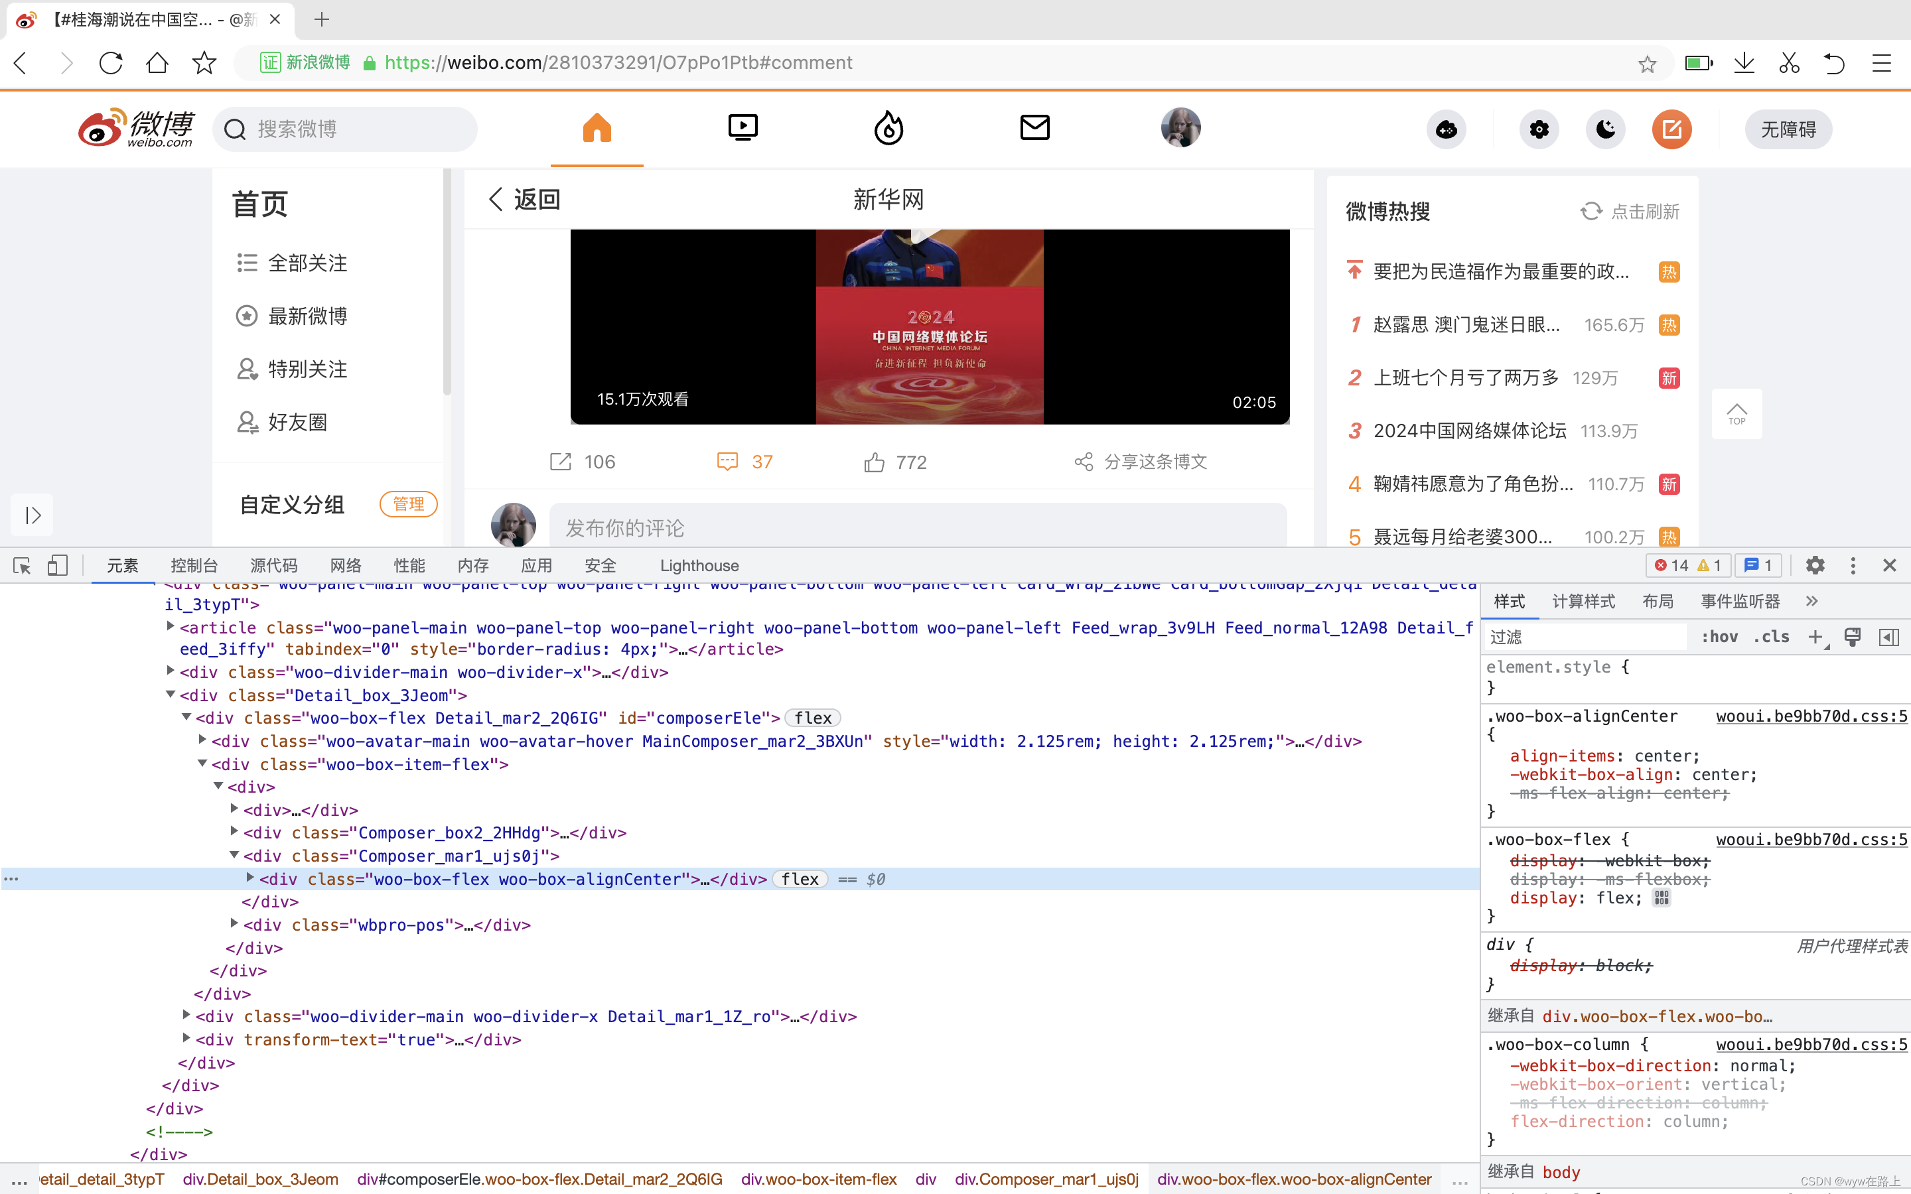Image resolution: width=1911 pixels, height=1194 pixels.
Task: Open the 布局 styles sub-tab
Action: pyautogui.click(x=1658, y=602)
